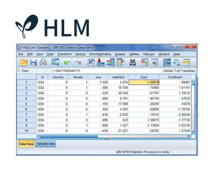
Task: Click the vertical scrollbar up arrow
Action: click(193, 82)
